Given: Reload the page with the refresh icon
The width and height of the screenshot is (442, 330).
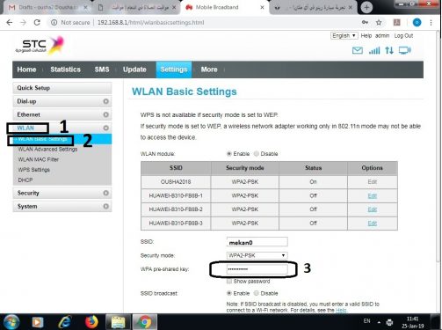Looking at the screenshot, I should pos(37,22).
